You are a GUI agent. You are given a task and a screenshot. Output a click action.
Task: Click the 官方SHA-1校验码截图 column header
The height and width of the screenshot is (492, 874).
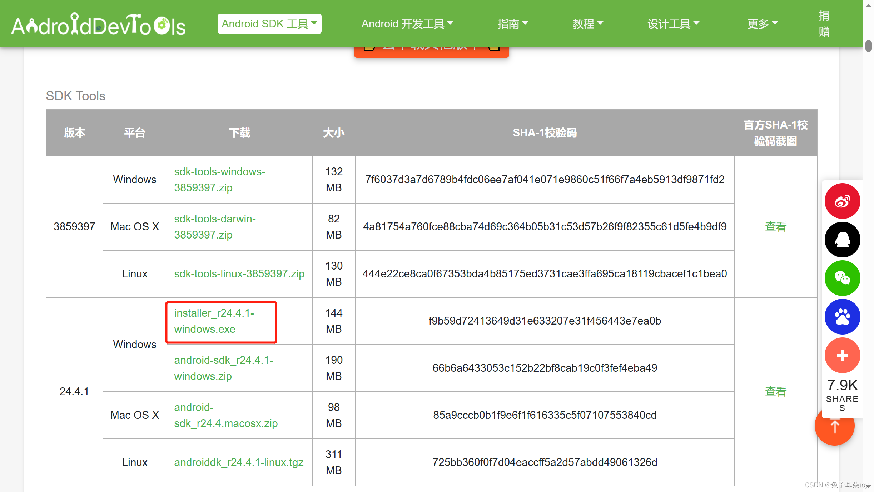[776, 133]
